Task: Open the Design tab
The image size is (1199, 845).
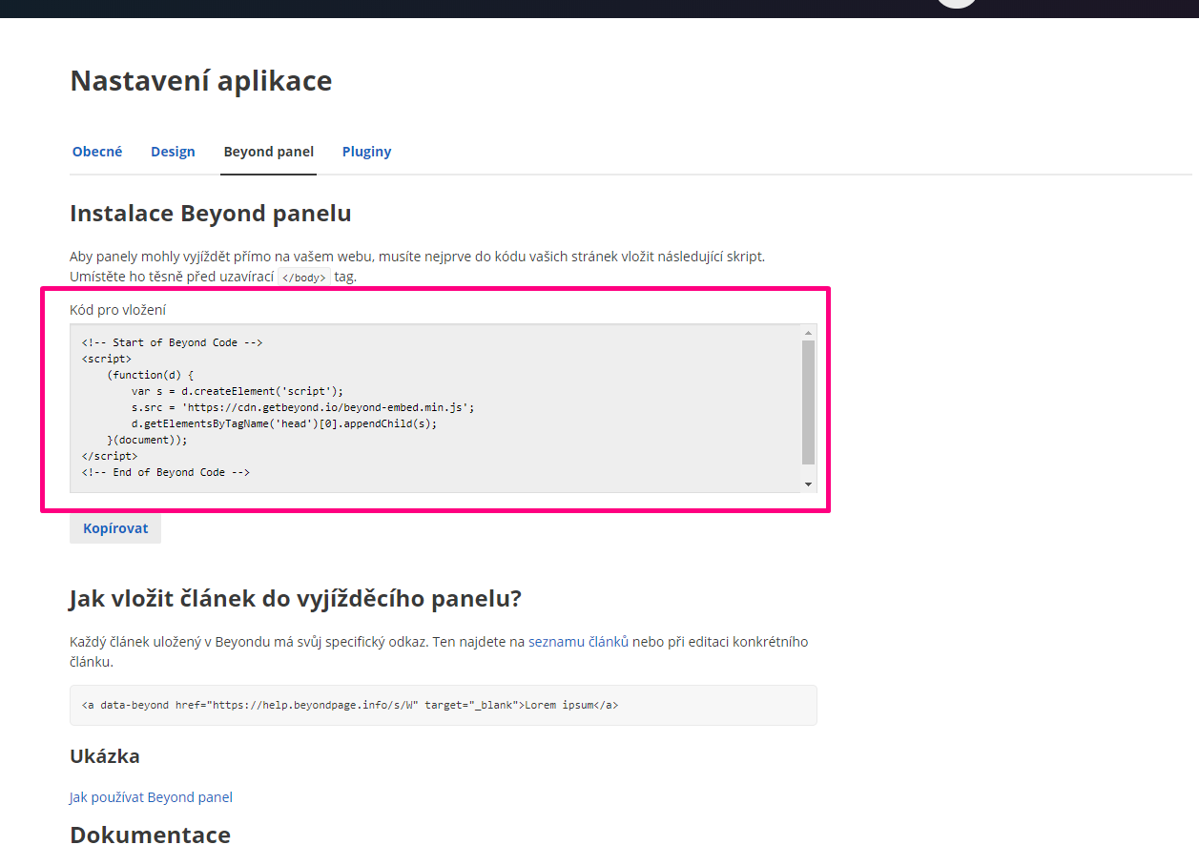Action: (x=173, y=152)
